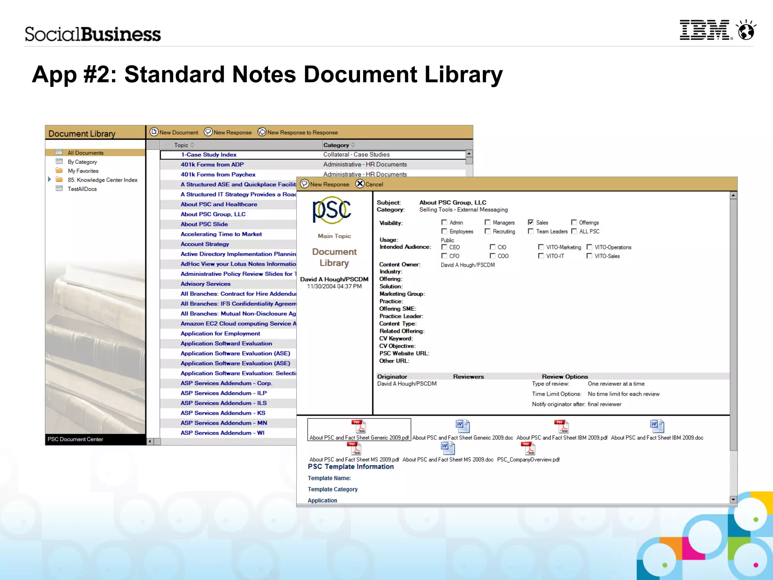Open About PSC and Fact Sheet Generic 2009.pdf attachment
Screen dimensions: 773x580
[359, 430]
